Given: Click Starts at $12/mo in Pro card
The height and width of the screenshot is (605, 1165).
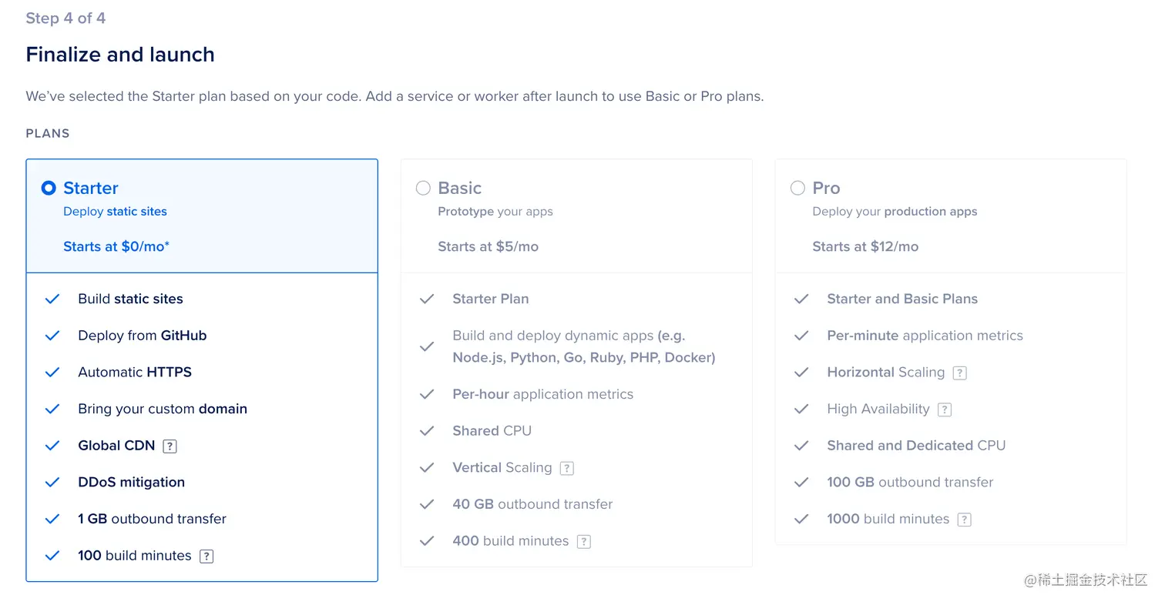Looking at the screenshot, I should coord(865,246).
